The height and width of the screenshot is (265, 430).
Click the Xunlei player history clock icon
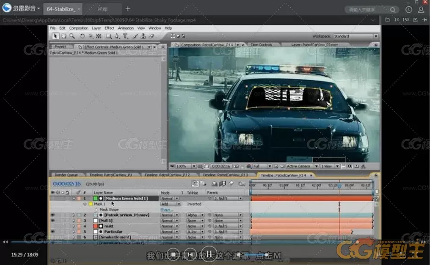pos(408,10)
